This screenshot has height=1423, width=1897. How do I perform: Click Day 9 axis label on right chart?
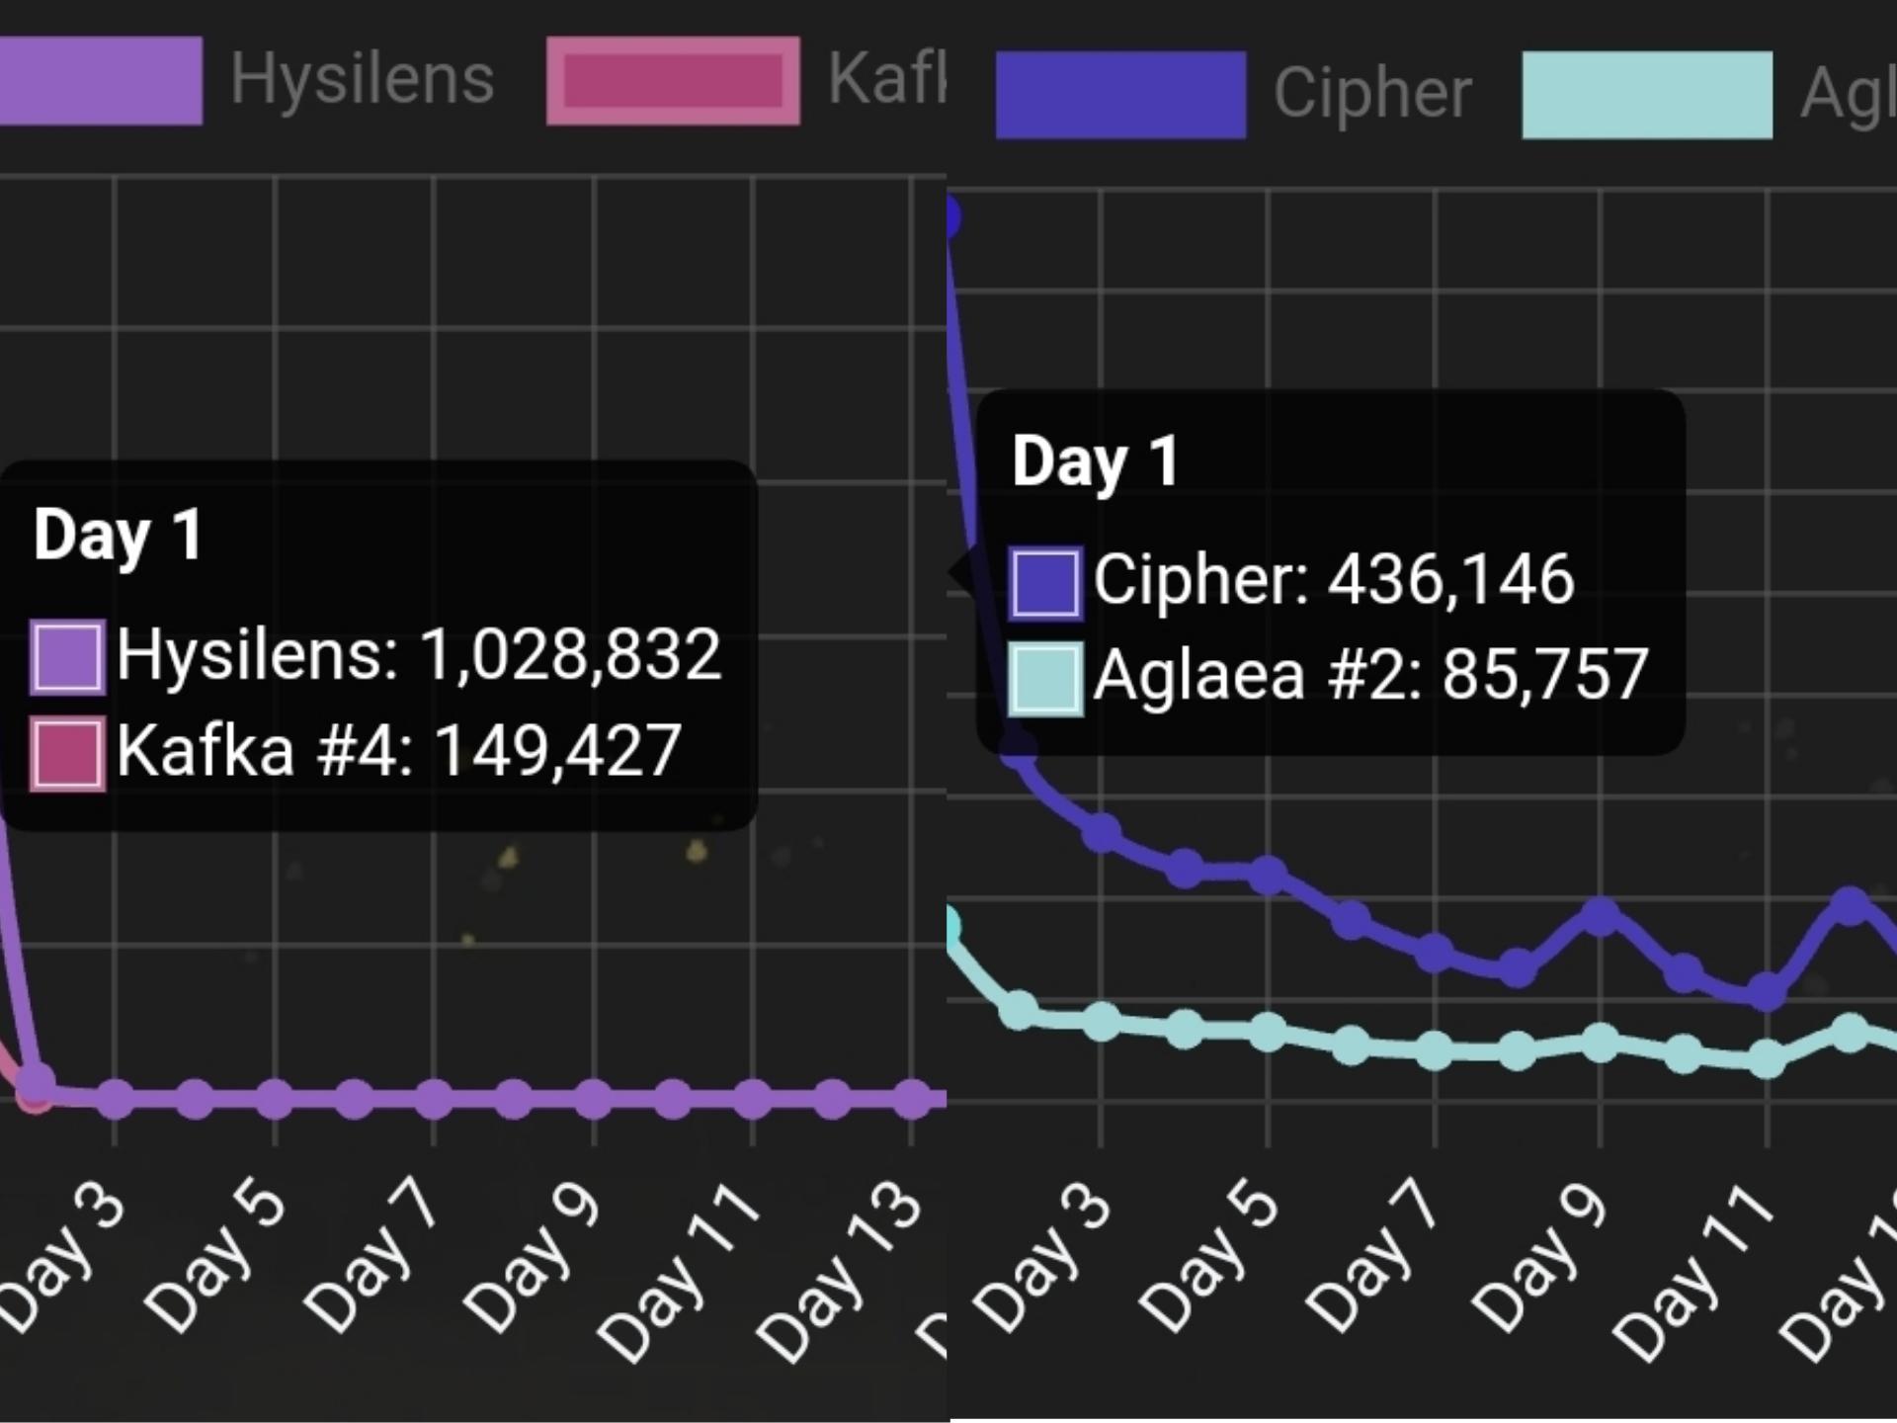(x=1539, y=1257)
